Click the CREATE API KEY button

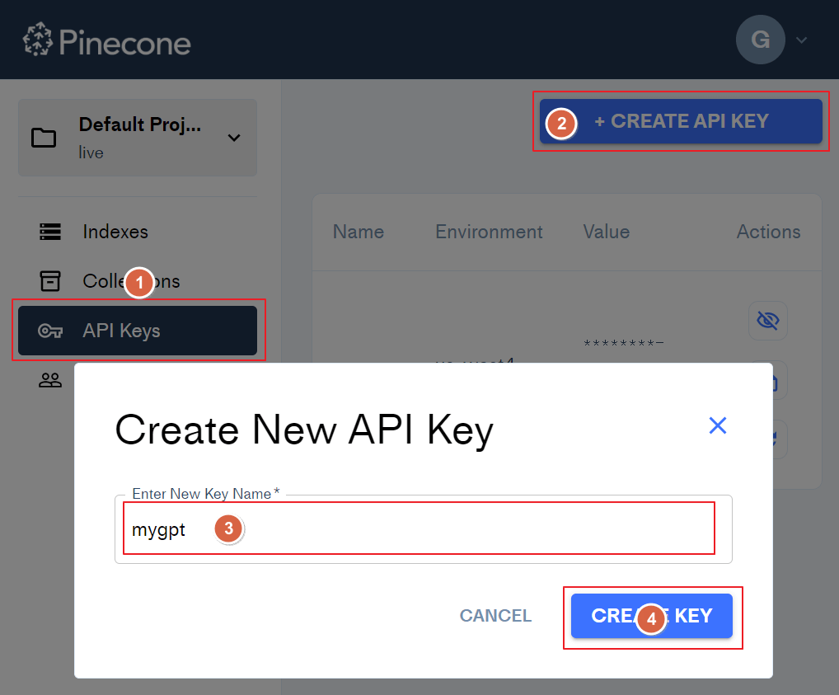(x=681, y=121)
